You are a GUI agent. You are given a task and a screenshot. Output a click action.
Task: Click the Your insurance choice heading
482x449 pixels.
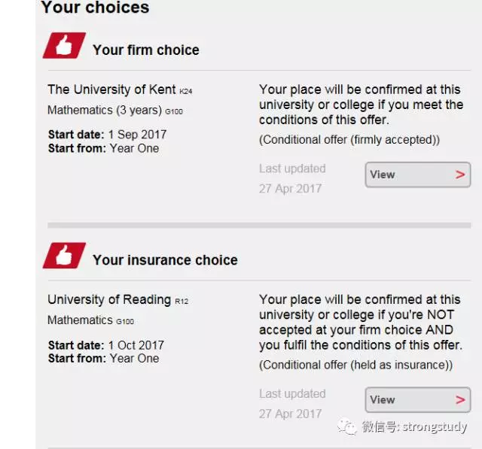tap(165, 260)
